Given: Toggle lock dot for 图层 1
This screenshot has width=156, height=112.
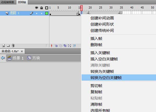Looking at the screenshot, I should coord(42,13).
